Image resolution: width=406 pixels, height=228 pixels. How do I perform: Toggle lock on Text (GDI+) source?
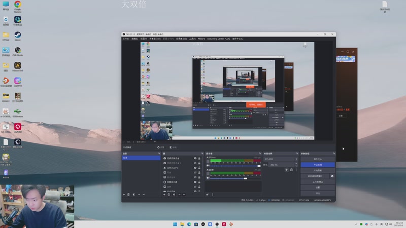[x=199, y=168]
